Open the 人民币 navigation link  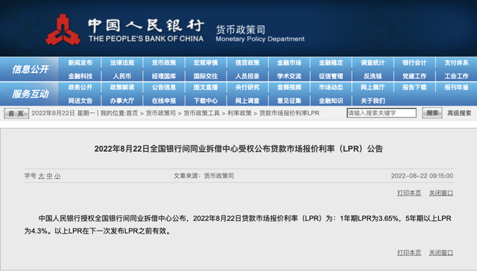[x=122, y=76]
